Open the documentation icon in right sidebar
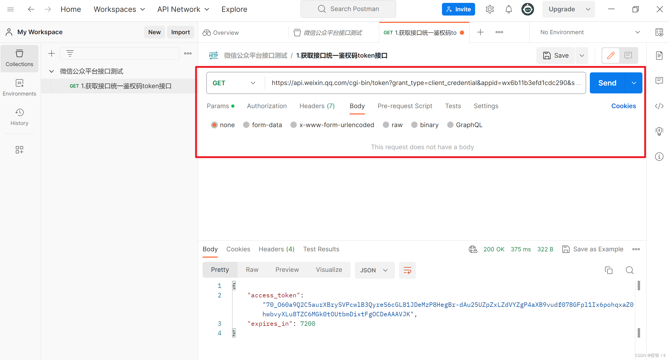This screenshot has width=669, height=360. click(659, 56)
